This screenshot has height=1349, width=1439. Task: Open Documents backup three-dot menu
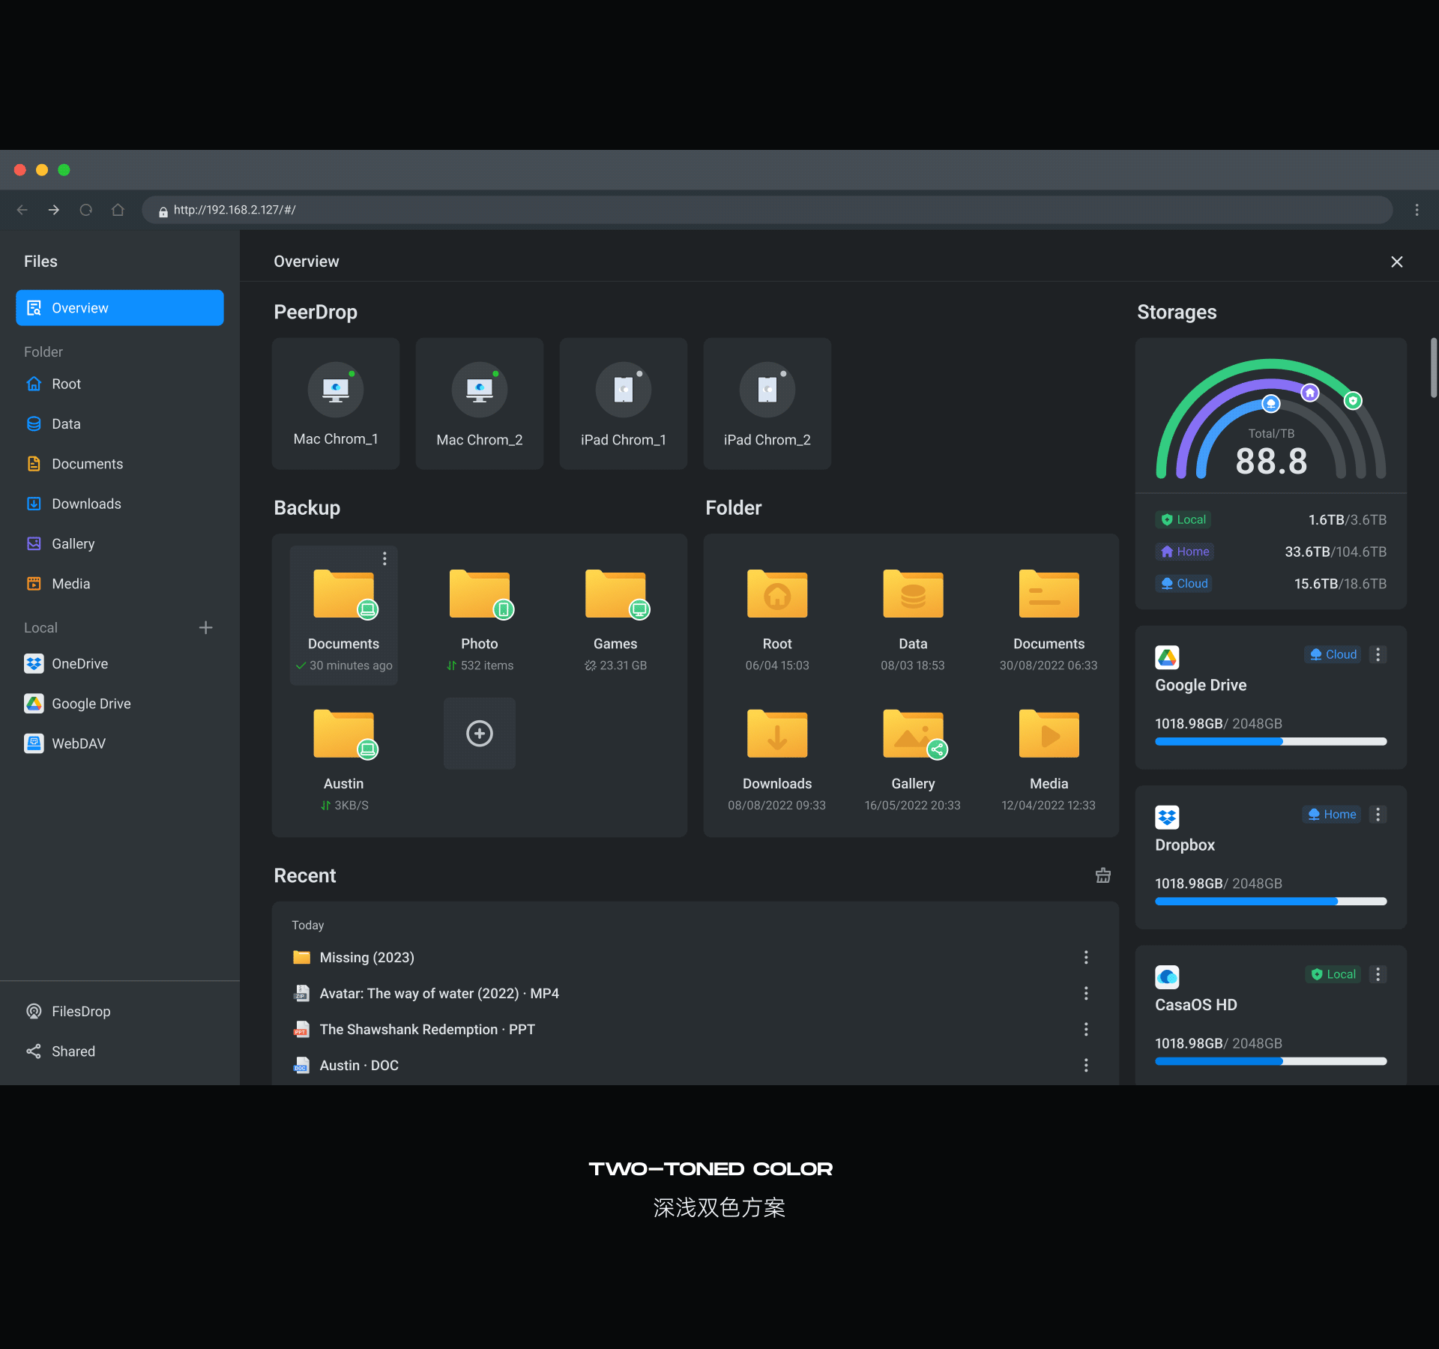(384, 558)
